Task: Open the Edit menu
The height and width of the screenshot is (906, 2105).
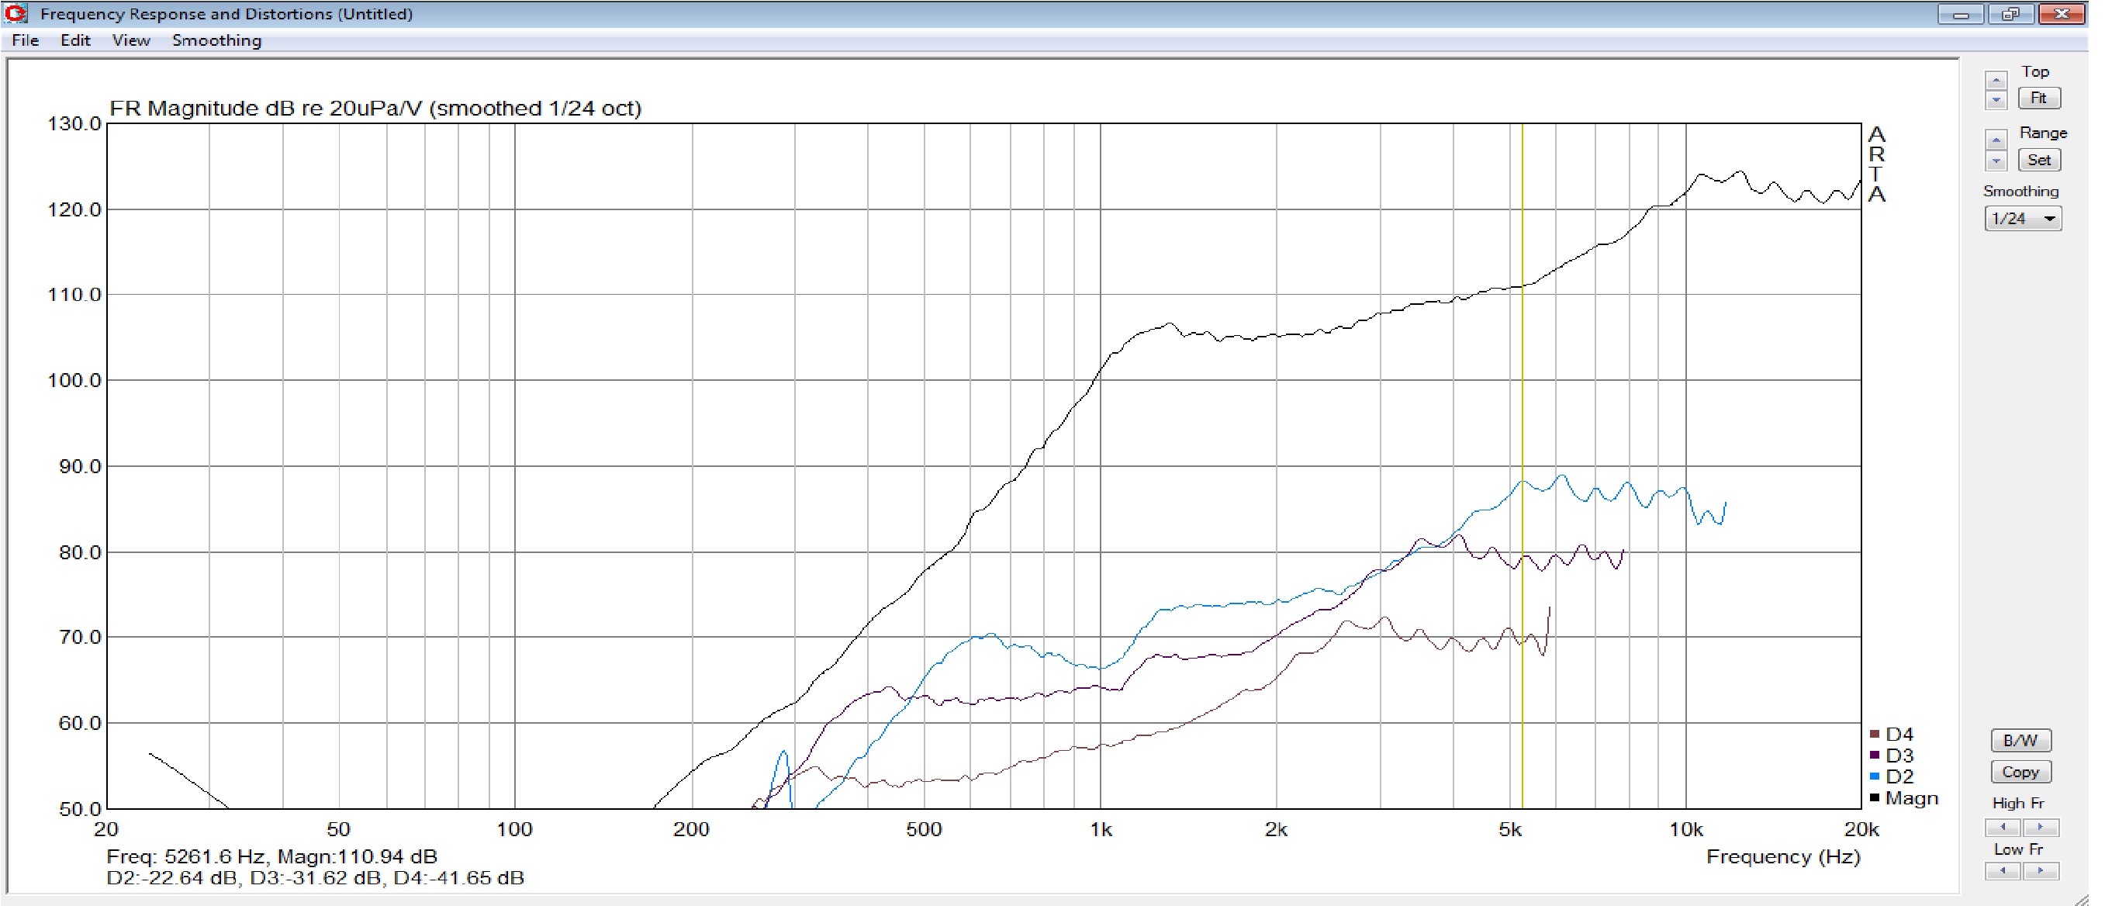Action: pos(75,40)
